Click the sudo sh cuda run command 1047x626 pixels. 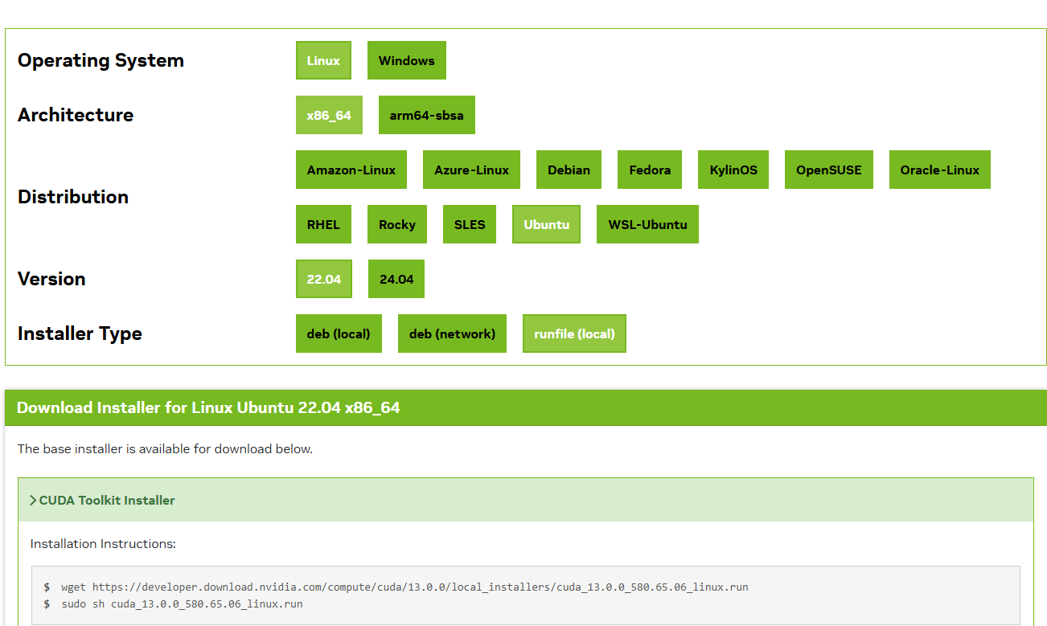click(x=182, y=603)
